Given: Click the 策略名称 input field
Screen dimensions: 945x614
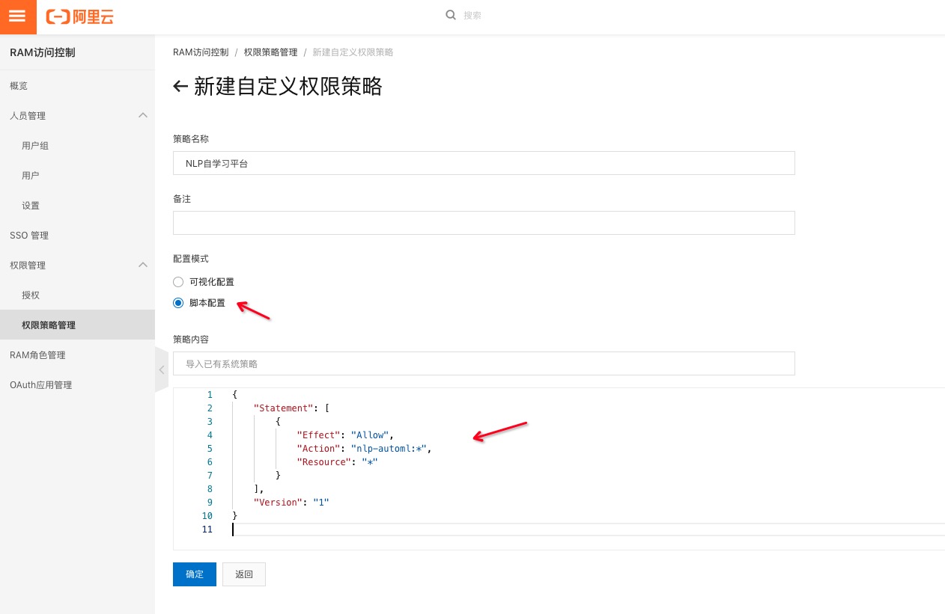Looking at the screenshot, I should pos(484,163).
